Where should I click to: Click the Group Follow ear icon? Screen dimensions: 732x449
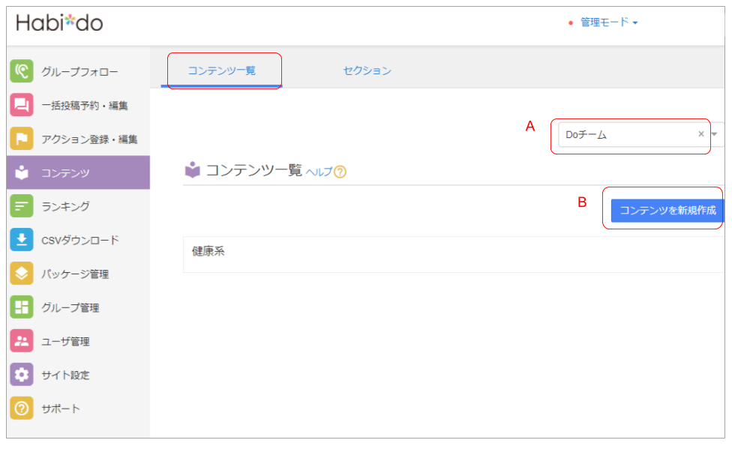(22, 71)
